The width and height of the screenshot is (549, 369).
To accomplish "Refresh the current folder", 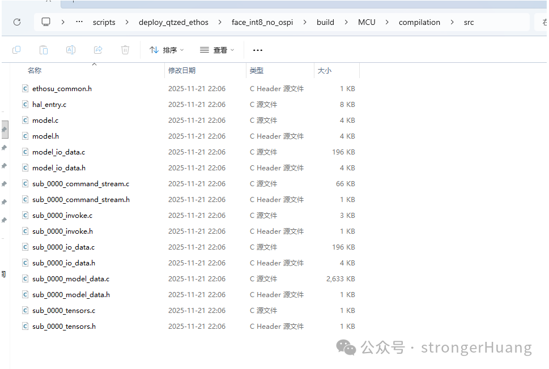I will tap(16, 22).
